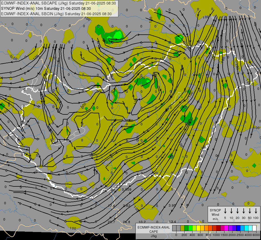This screenshot has height=240, width=261.
Task: Click the 100 m/s wind arrow in legend
Action: click(x=256, y=211)
